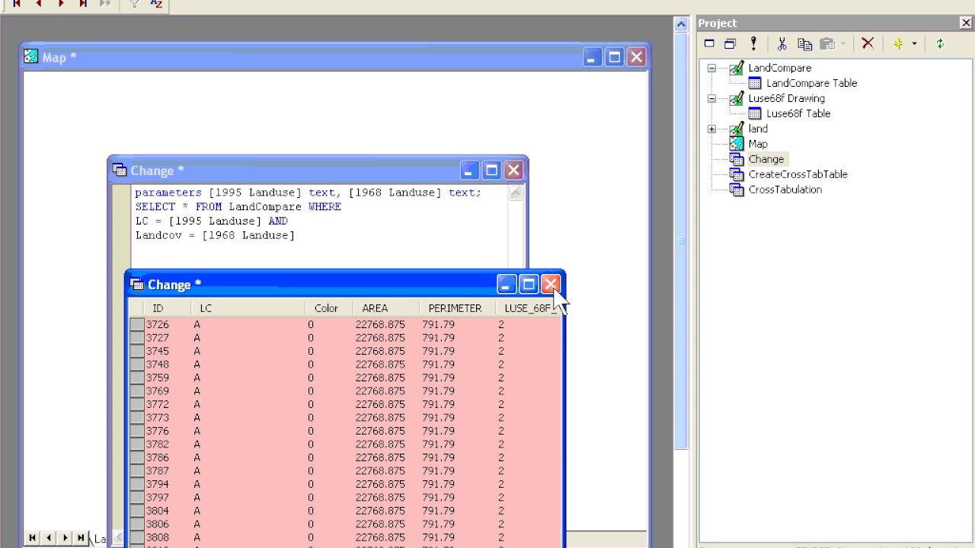Select row handle for record 3745
975x548 pixels.
point(136,351)
